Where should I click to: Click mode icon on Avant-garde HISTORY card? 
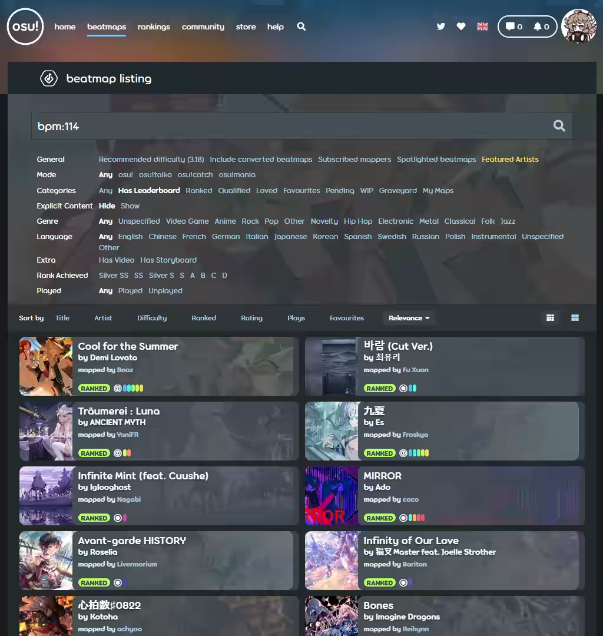click(x=118, y=583)
